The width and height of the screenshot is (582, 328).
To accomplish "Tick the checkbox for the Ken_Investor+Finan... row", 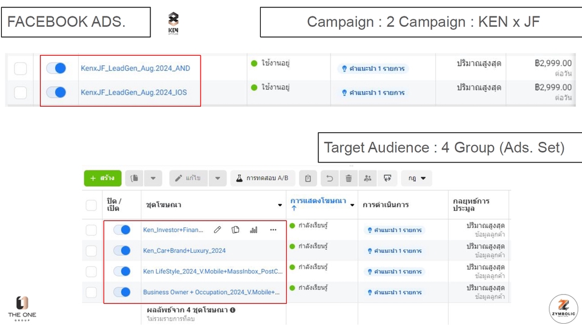I will click(x=92, y=230).
